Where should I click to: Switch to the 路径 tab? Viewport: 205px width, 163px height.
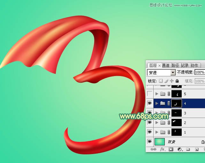tap(175, 65)
